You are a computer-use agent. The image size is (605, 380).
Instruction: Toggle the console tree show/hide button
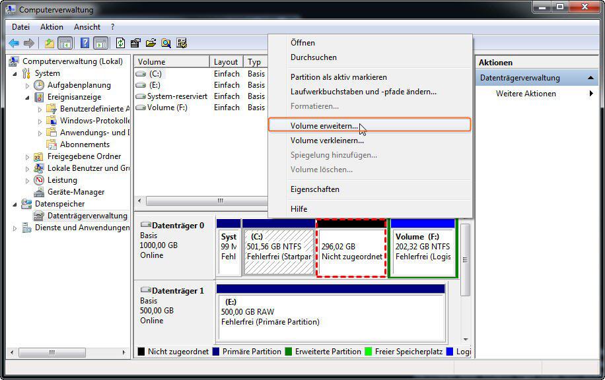point(65,44)
